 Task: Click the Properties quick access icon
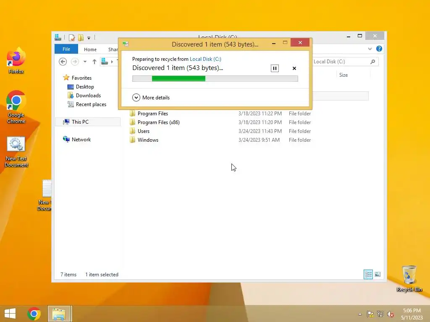(x=72, y=37)
